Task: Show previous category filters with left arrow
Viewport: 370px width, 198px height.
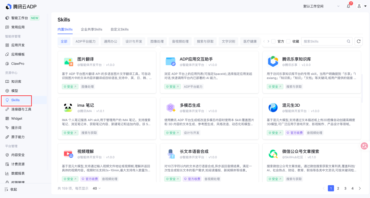Action: 264,41
